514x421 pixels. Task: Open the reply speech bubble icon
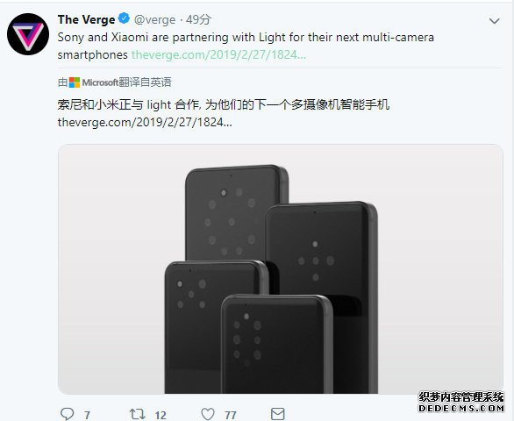coord(68,414)
